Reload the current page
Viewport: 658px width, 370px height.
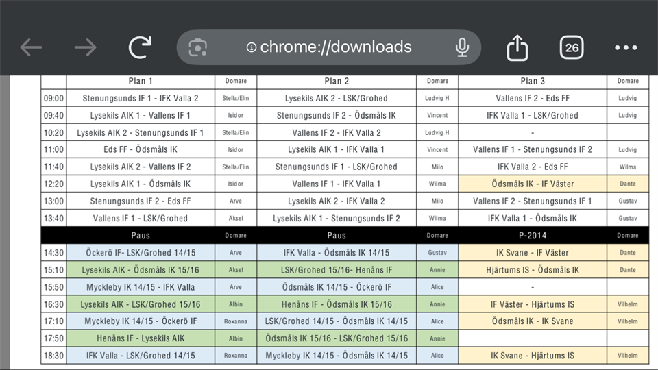tap(141, 47)
